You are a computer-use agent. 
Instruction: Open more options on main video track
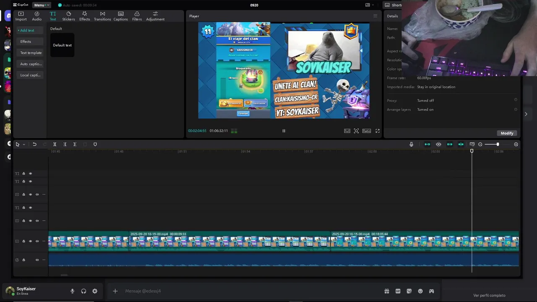click(x=44, y=241)
